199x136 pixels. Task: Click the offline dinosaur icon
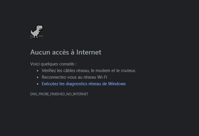(37, 32)
